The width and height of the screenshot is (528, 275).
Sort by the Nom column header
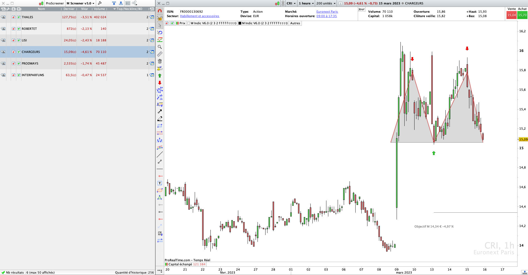41,9
